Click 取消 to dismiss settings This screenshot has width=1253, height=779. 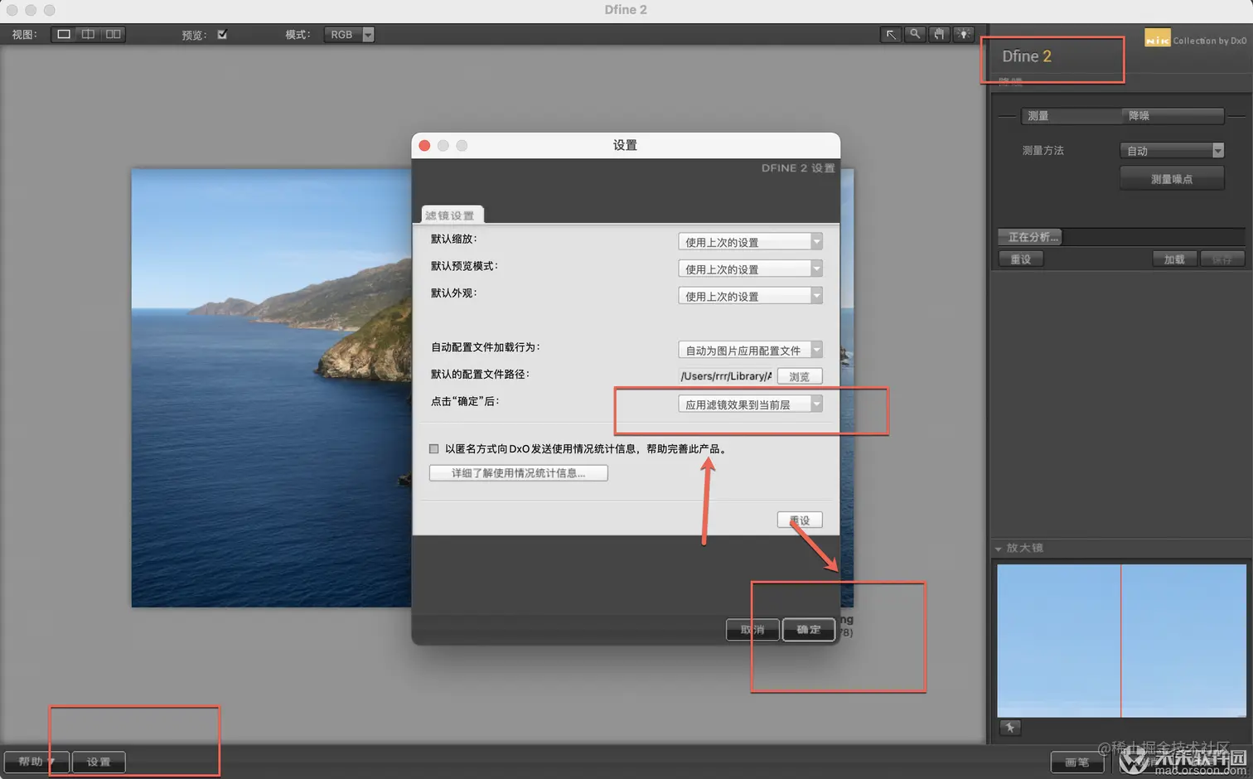pos(752,630)
